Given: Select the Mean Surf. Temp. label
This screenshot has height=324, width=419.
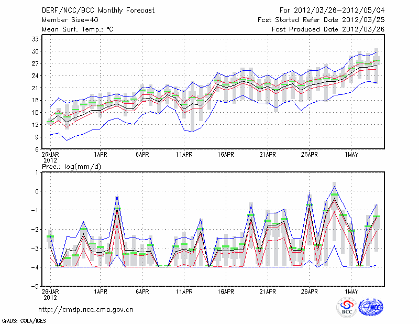Looking at the screenshot, I should 78,29.
